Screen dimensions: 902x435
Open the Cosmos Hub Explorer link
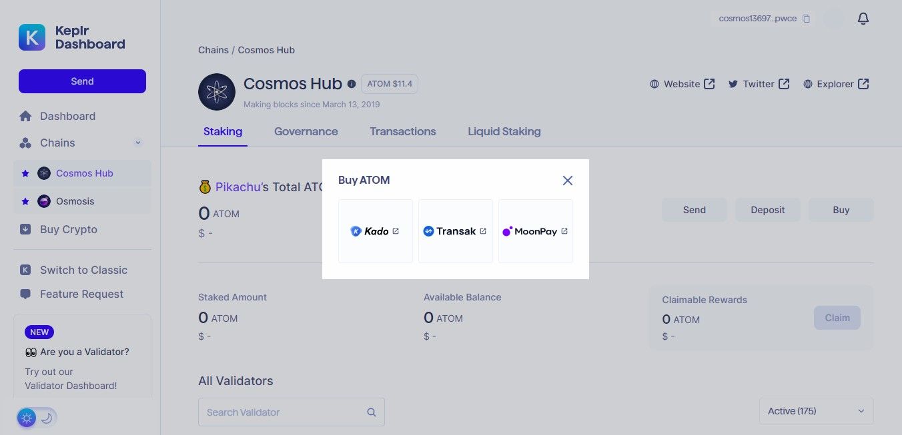836,84
